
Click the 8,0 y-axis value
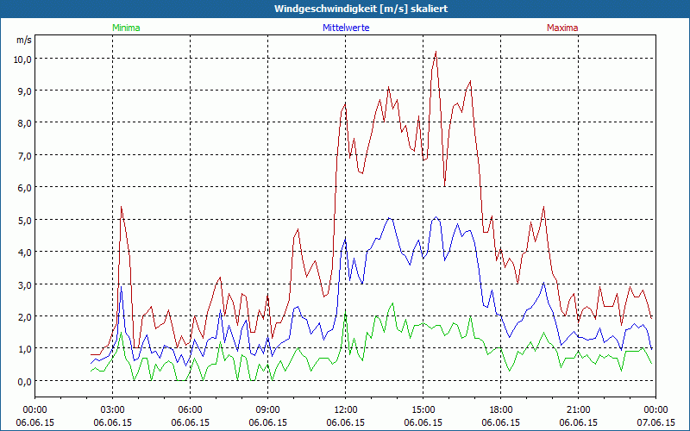(x=25, y=123)
